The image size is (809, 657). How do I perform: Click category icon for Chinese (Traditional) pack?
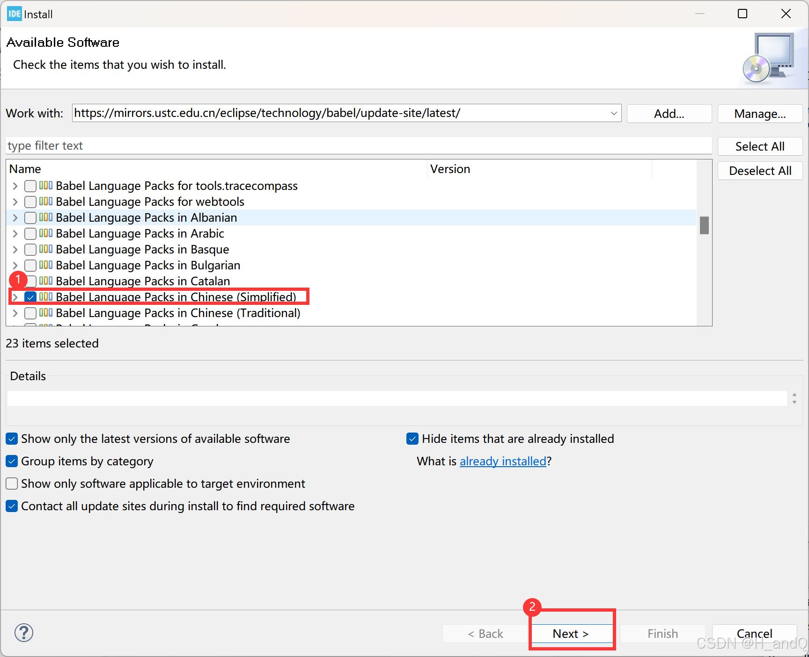46,312
